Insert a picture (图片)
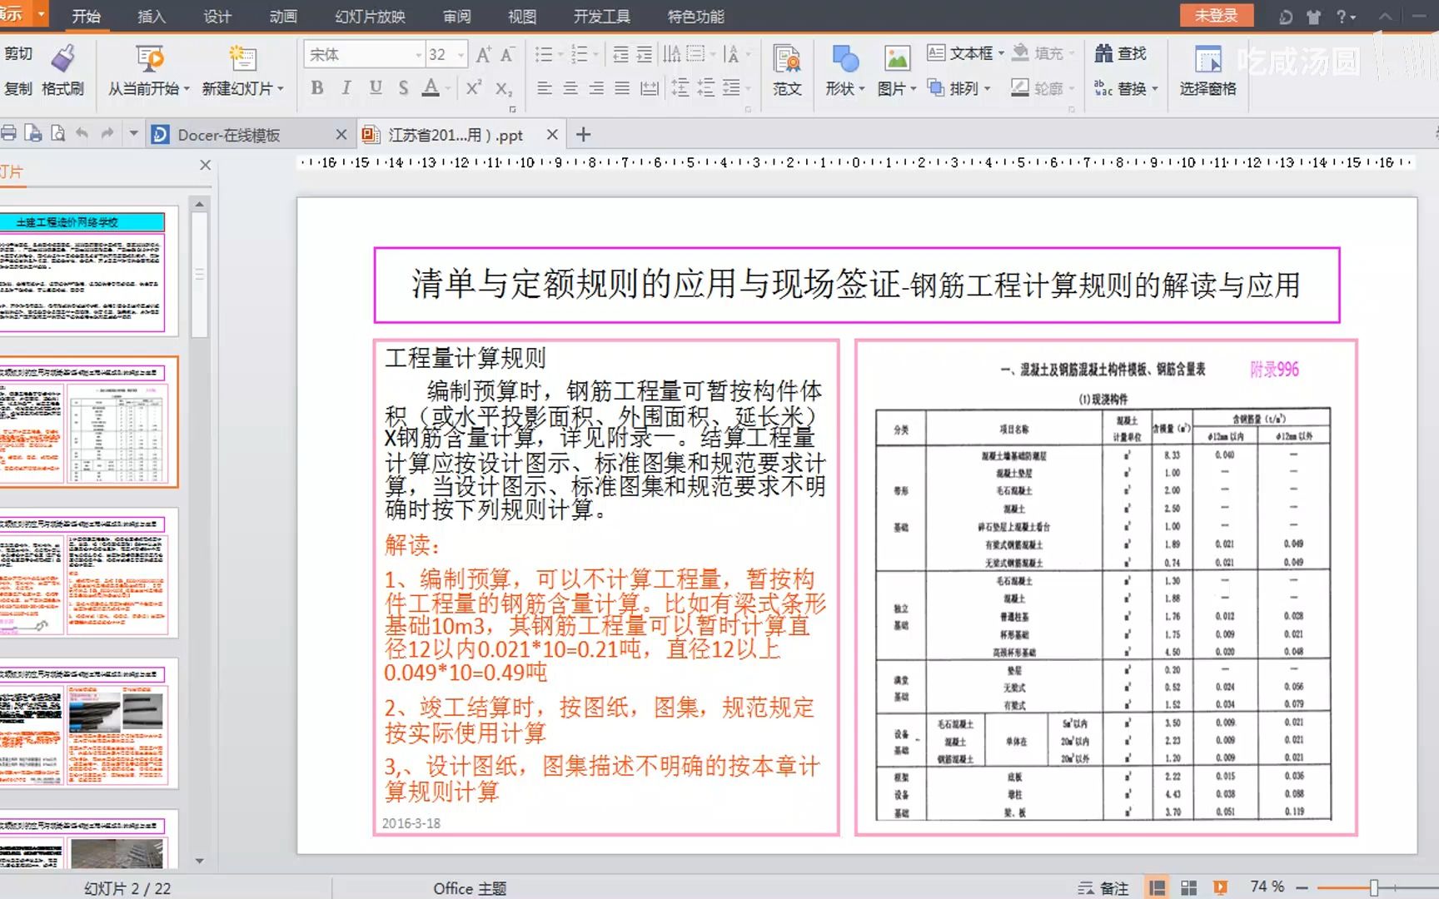The width and height of the screenshot is (1439, 899). point(895,71)
